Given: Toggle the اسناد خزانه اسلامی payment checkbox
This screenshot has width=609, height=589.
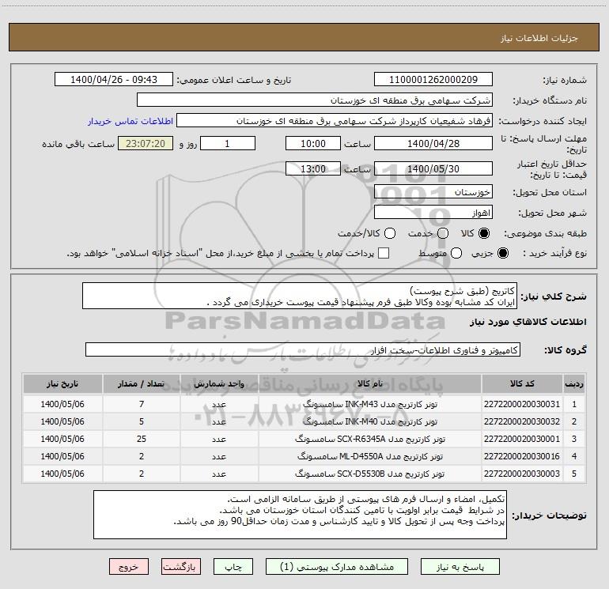Looking at the screenshot, I should coord(384,253).
